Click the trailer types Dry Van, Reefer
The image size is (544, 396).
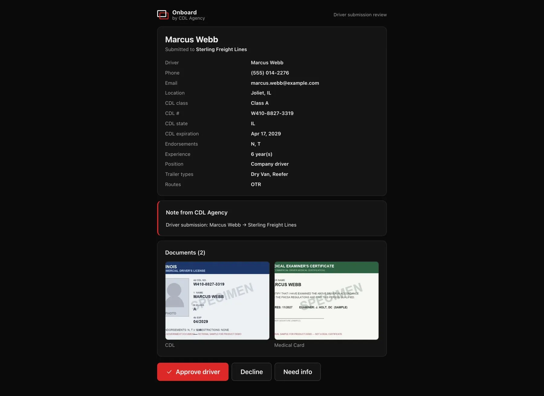(270, 174)
